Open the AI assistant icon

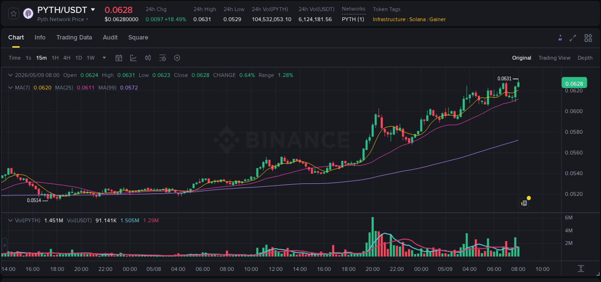pos(560,38)
